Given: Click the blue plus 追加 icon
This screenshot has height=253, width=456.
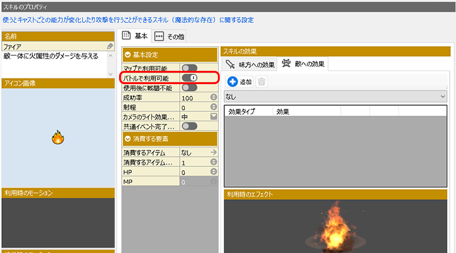Looking at the screenshot, I should [232, 82].
